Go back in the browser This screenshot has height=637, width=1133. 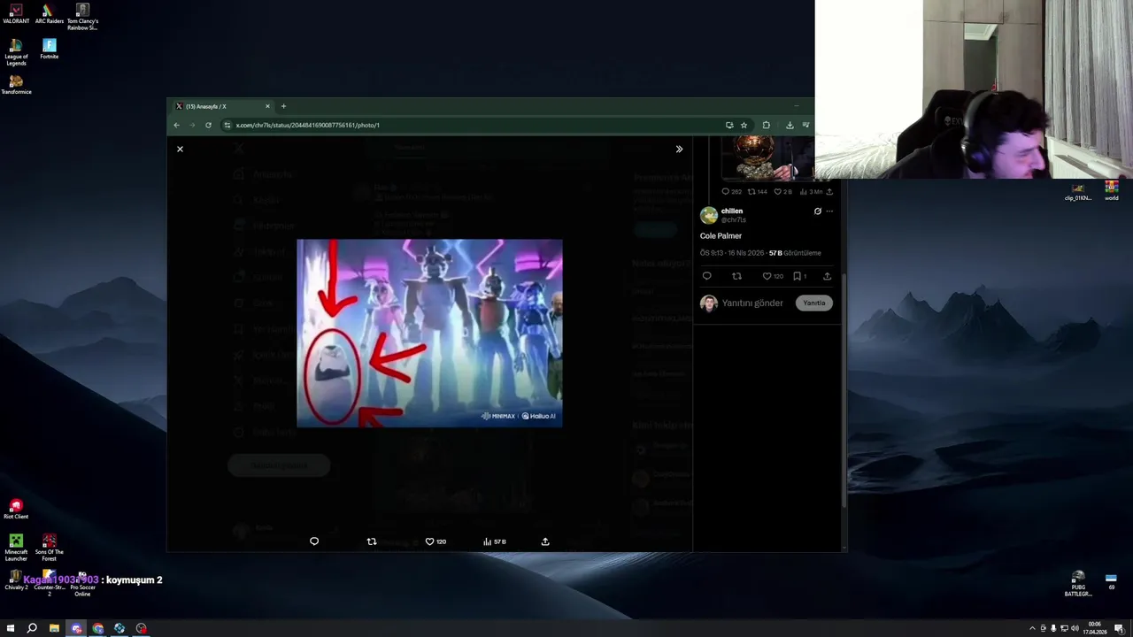pos(177,125)
